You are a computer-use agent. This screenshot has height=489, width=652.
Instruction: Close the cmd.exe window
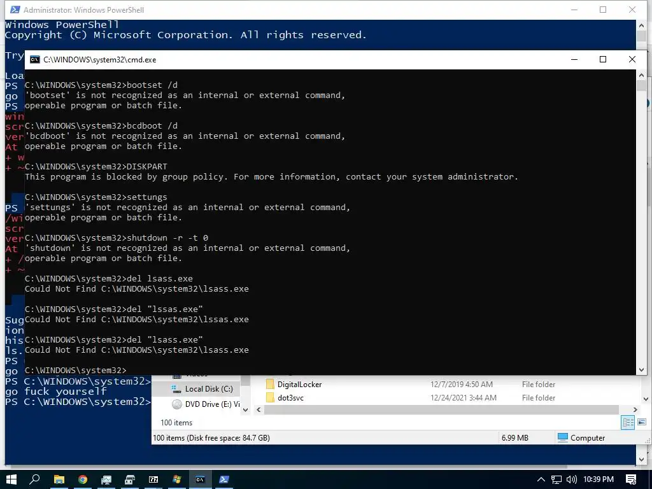(x=632, y=59)
